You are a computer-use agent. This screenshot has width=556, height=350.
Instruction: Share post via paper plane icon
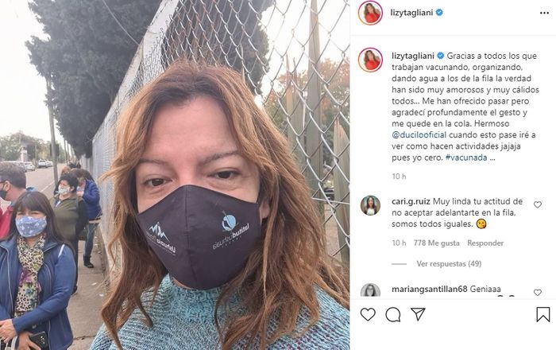pyautogui.click(x=418, y=314)
